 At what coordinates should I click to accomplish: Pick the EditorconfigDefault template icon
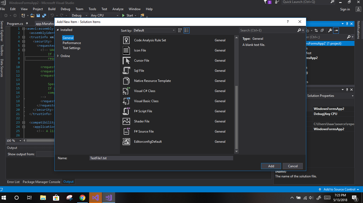(x=126, y=142)
